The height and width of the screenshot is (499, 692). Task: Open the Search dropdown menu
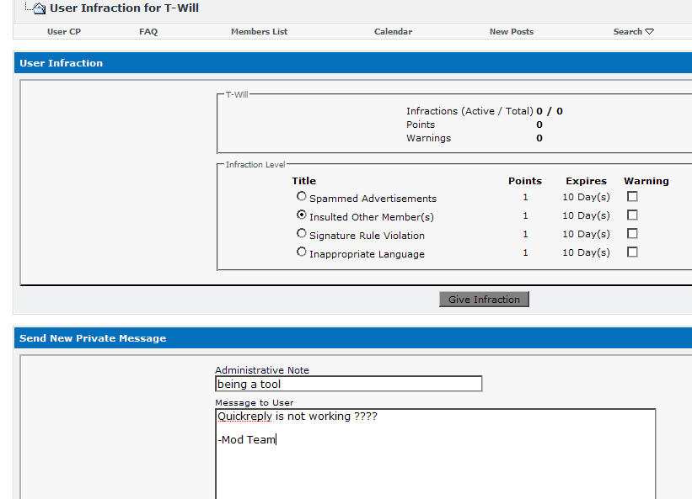633,32
